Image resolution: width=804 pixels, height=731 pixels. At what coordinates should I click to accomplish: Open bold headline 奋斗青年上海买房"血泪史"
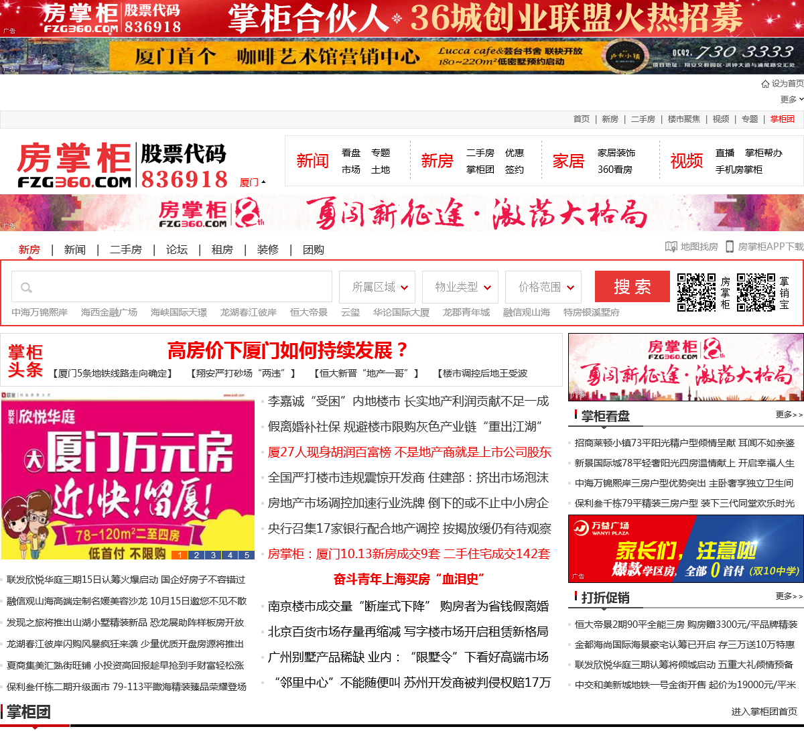click(x=409, y=579)
